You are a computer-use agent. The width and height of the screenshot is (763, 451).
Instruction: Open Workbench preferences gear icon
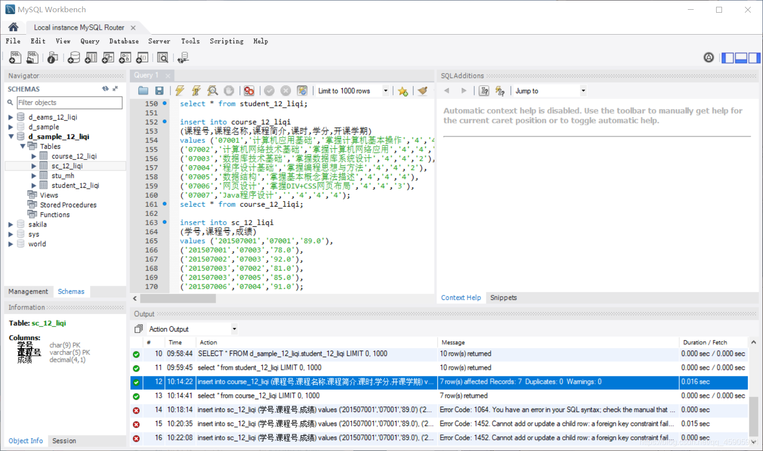(708, 58)
